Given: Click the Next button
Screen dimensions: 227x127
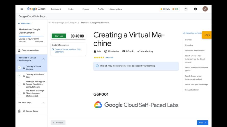Looking at the screenshot, I should (x=203, y=123).
